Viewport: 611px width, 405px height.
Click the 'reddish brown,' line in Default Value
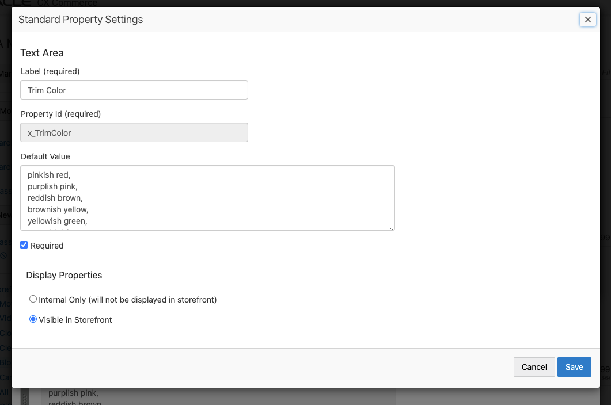(55, 198)
